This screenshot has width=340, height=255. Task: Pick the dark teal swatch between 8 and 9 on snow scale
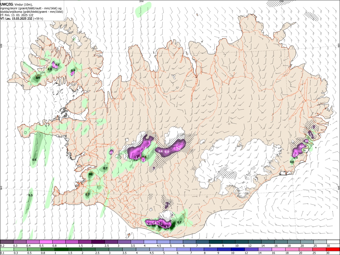[x=215, y=242]
